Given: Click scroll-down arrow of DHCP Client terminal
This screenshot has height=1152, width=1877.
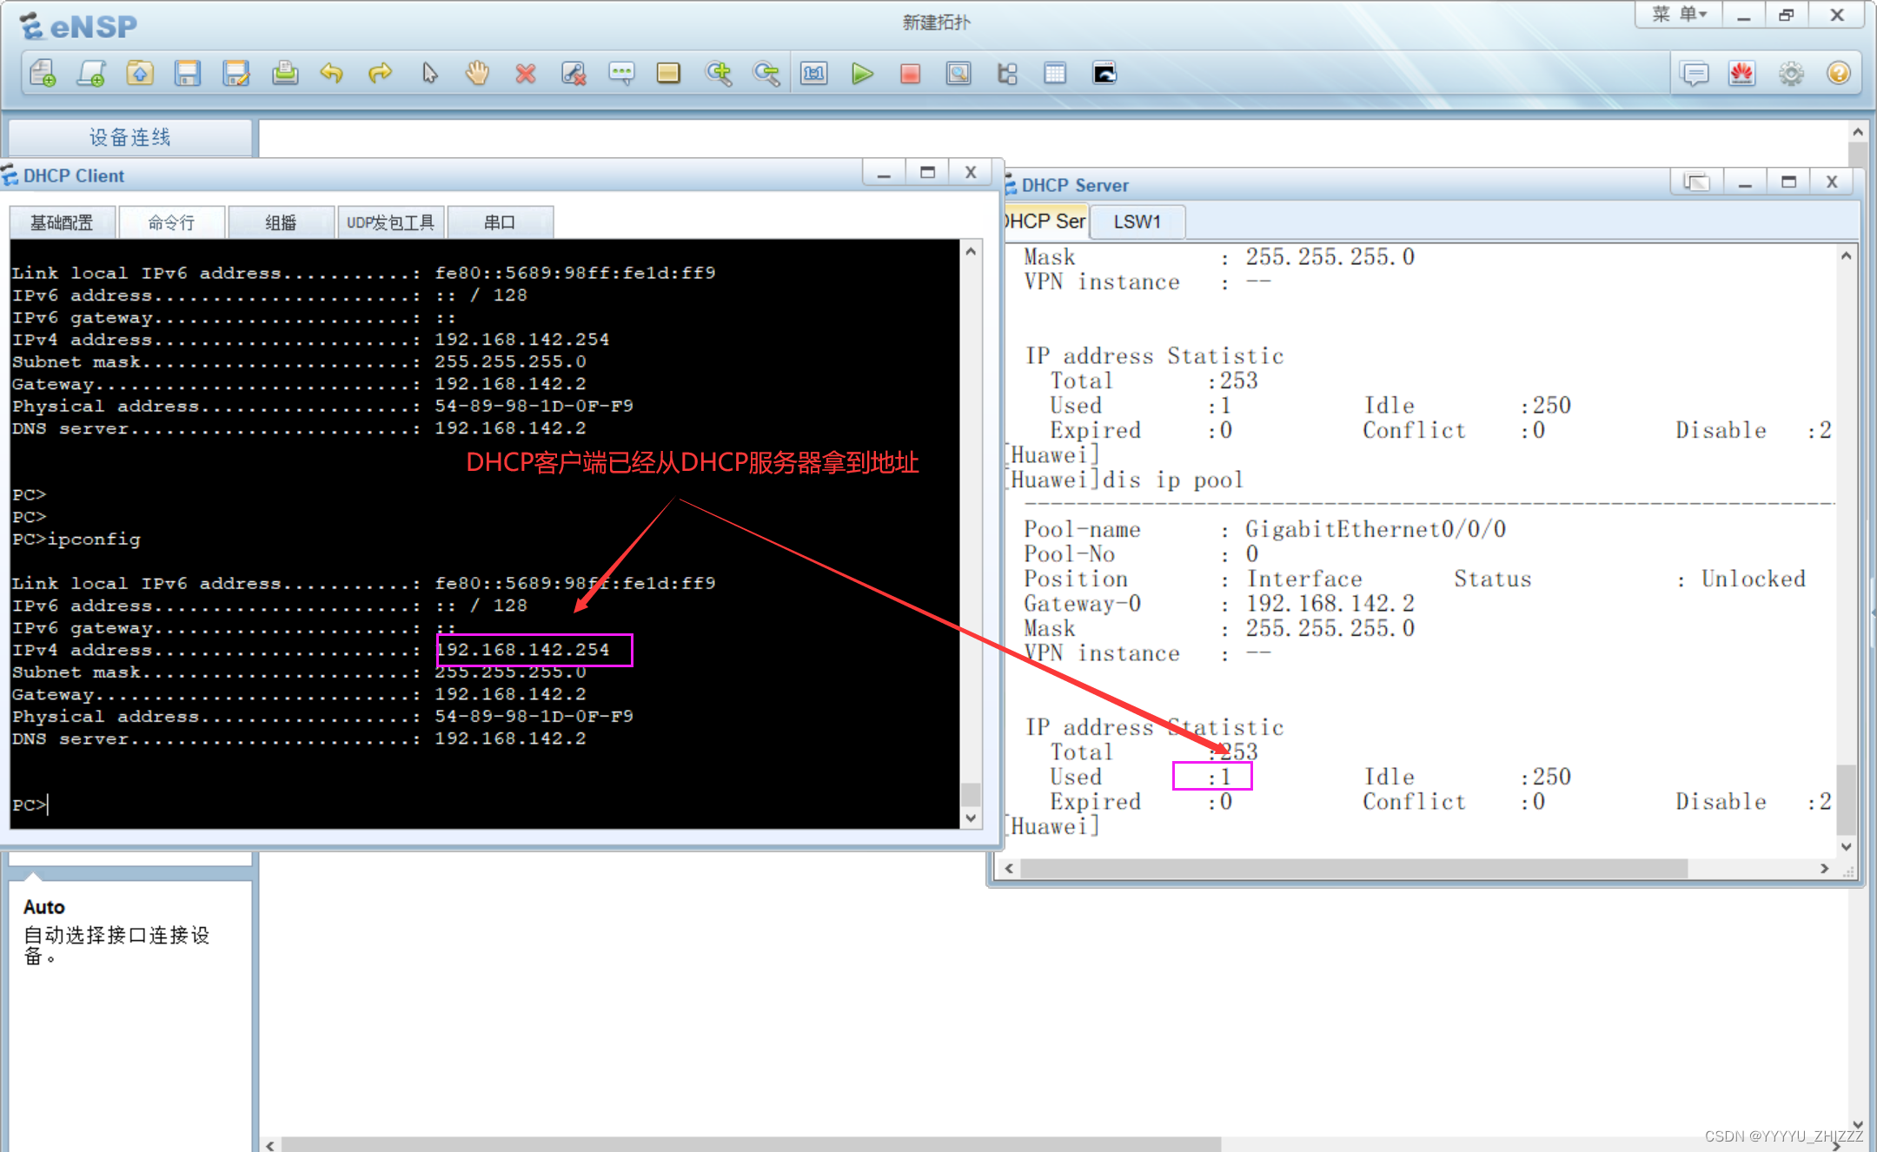Looking at the screenshot, I should coord(971,818).
